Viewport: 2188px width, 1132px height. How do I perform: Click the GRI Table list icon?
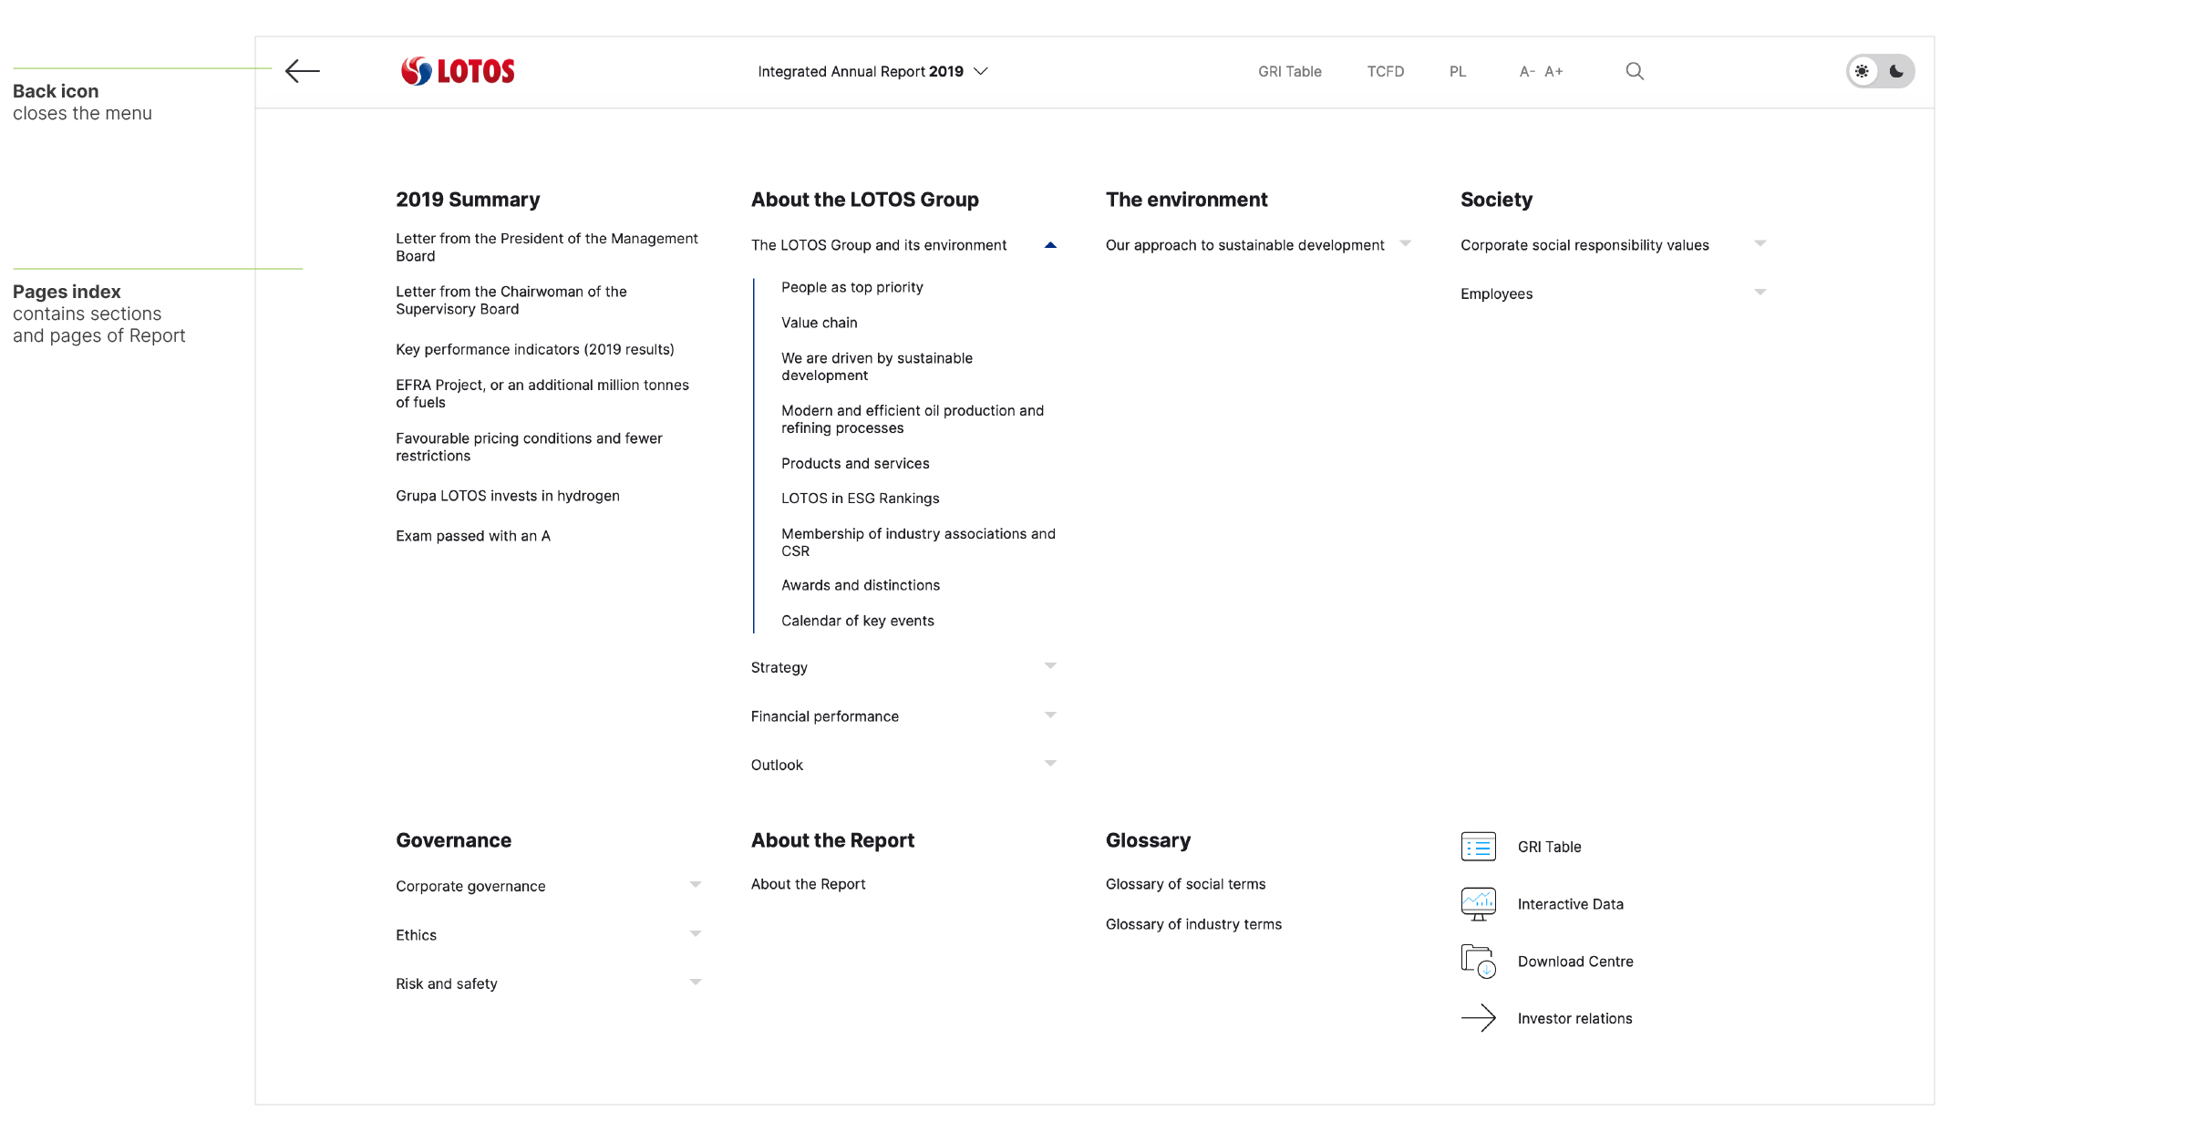pos(1479,847)
